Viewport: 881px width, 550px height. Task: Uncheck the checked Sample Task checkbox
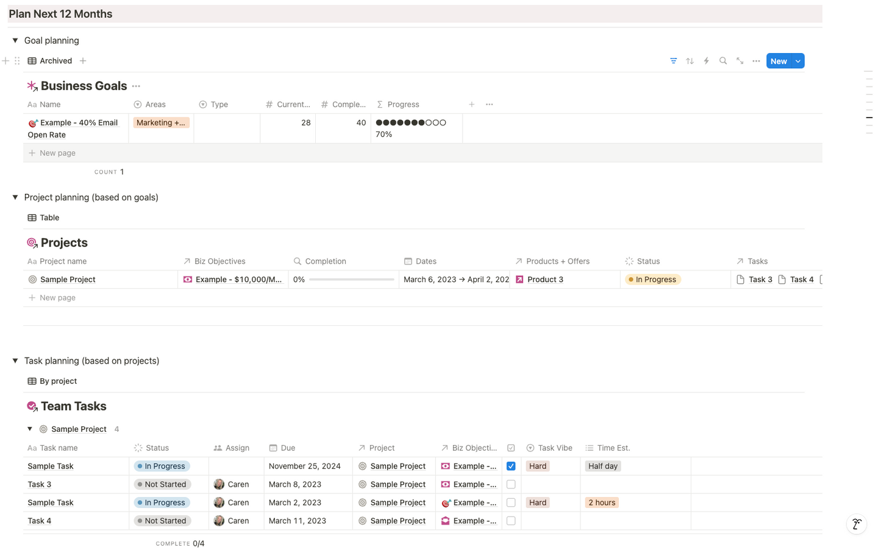coord(511,466)
